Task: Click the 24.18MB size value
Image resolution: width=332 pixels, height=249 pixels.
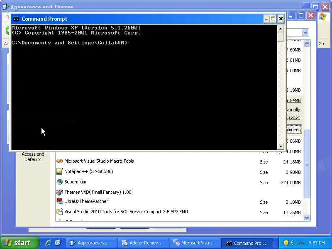Action: [292, 162]
